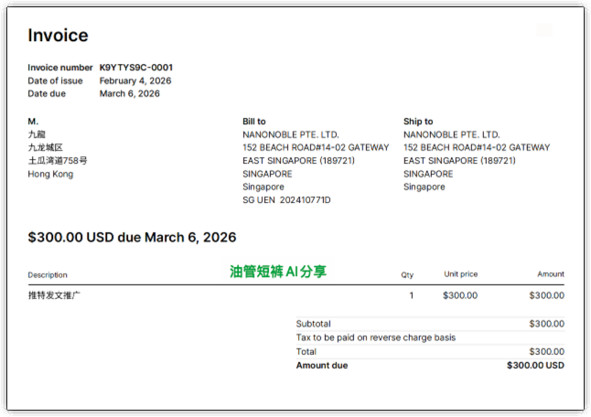Click quantity value 1 in item row
The width and height of the screenshot is (591, 417).
(x=412, y=295)
